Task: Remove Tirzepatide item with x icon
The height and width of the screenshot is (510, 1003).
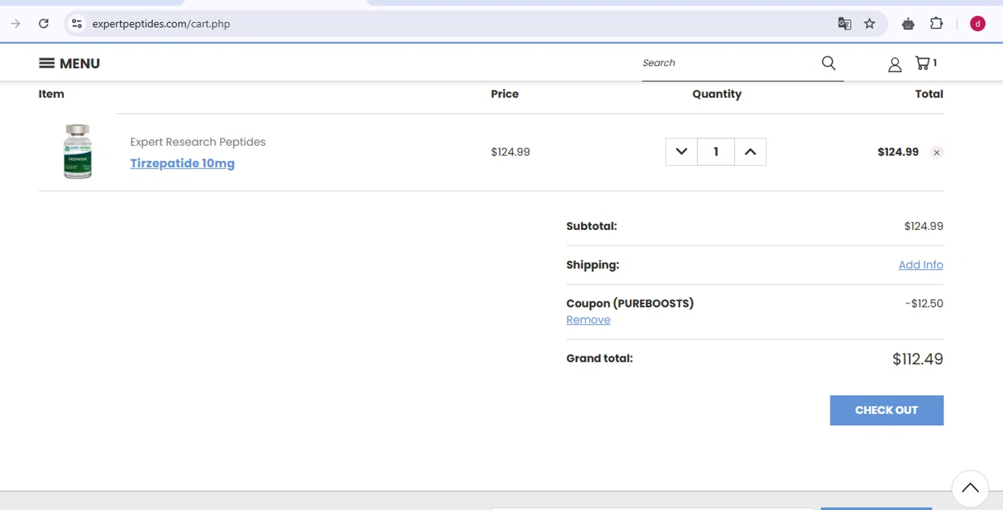Action: [x=937, y=152]
